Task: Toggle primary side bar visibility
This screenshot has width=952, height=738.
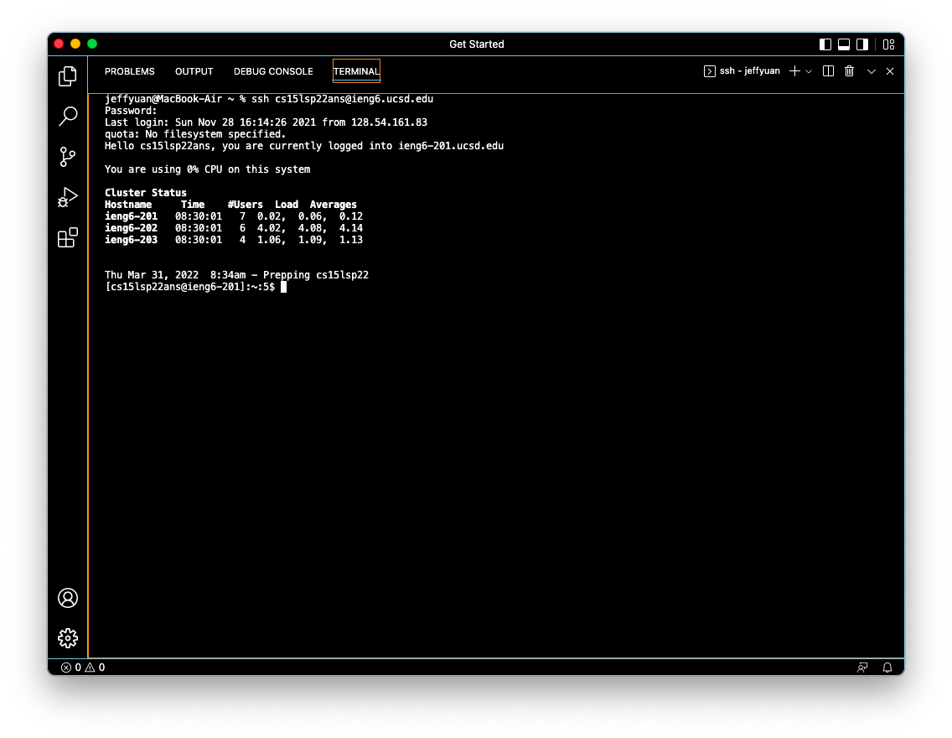Action: pyautogui.click(x=825, y=44)
